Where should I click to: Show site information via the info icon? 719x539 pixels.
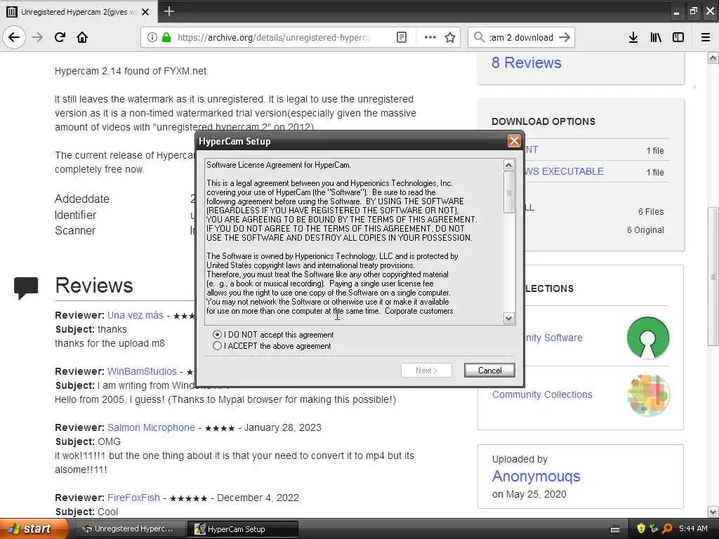point(152,37)
